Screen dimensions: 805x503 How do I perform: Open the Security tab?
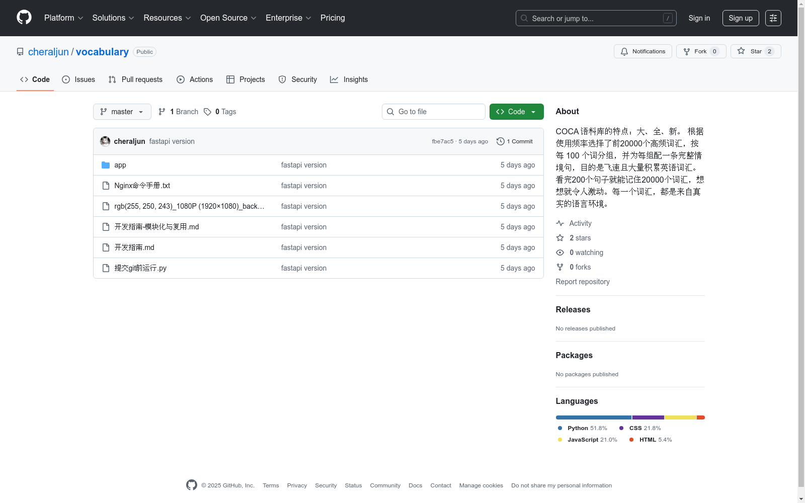pos(297,79)
